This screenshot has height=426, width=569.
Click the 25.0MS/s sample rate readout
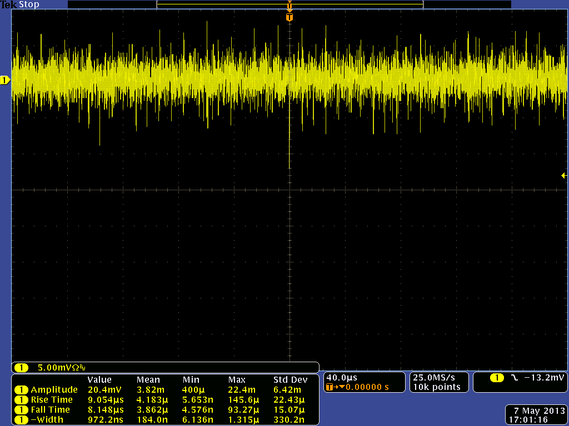(x=434, y=377)
